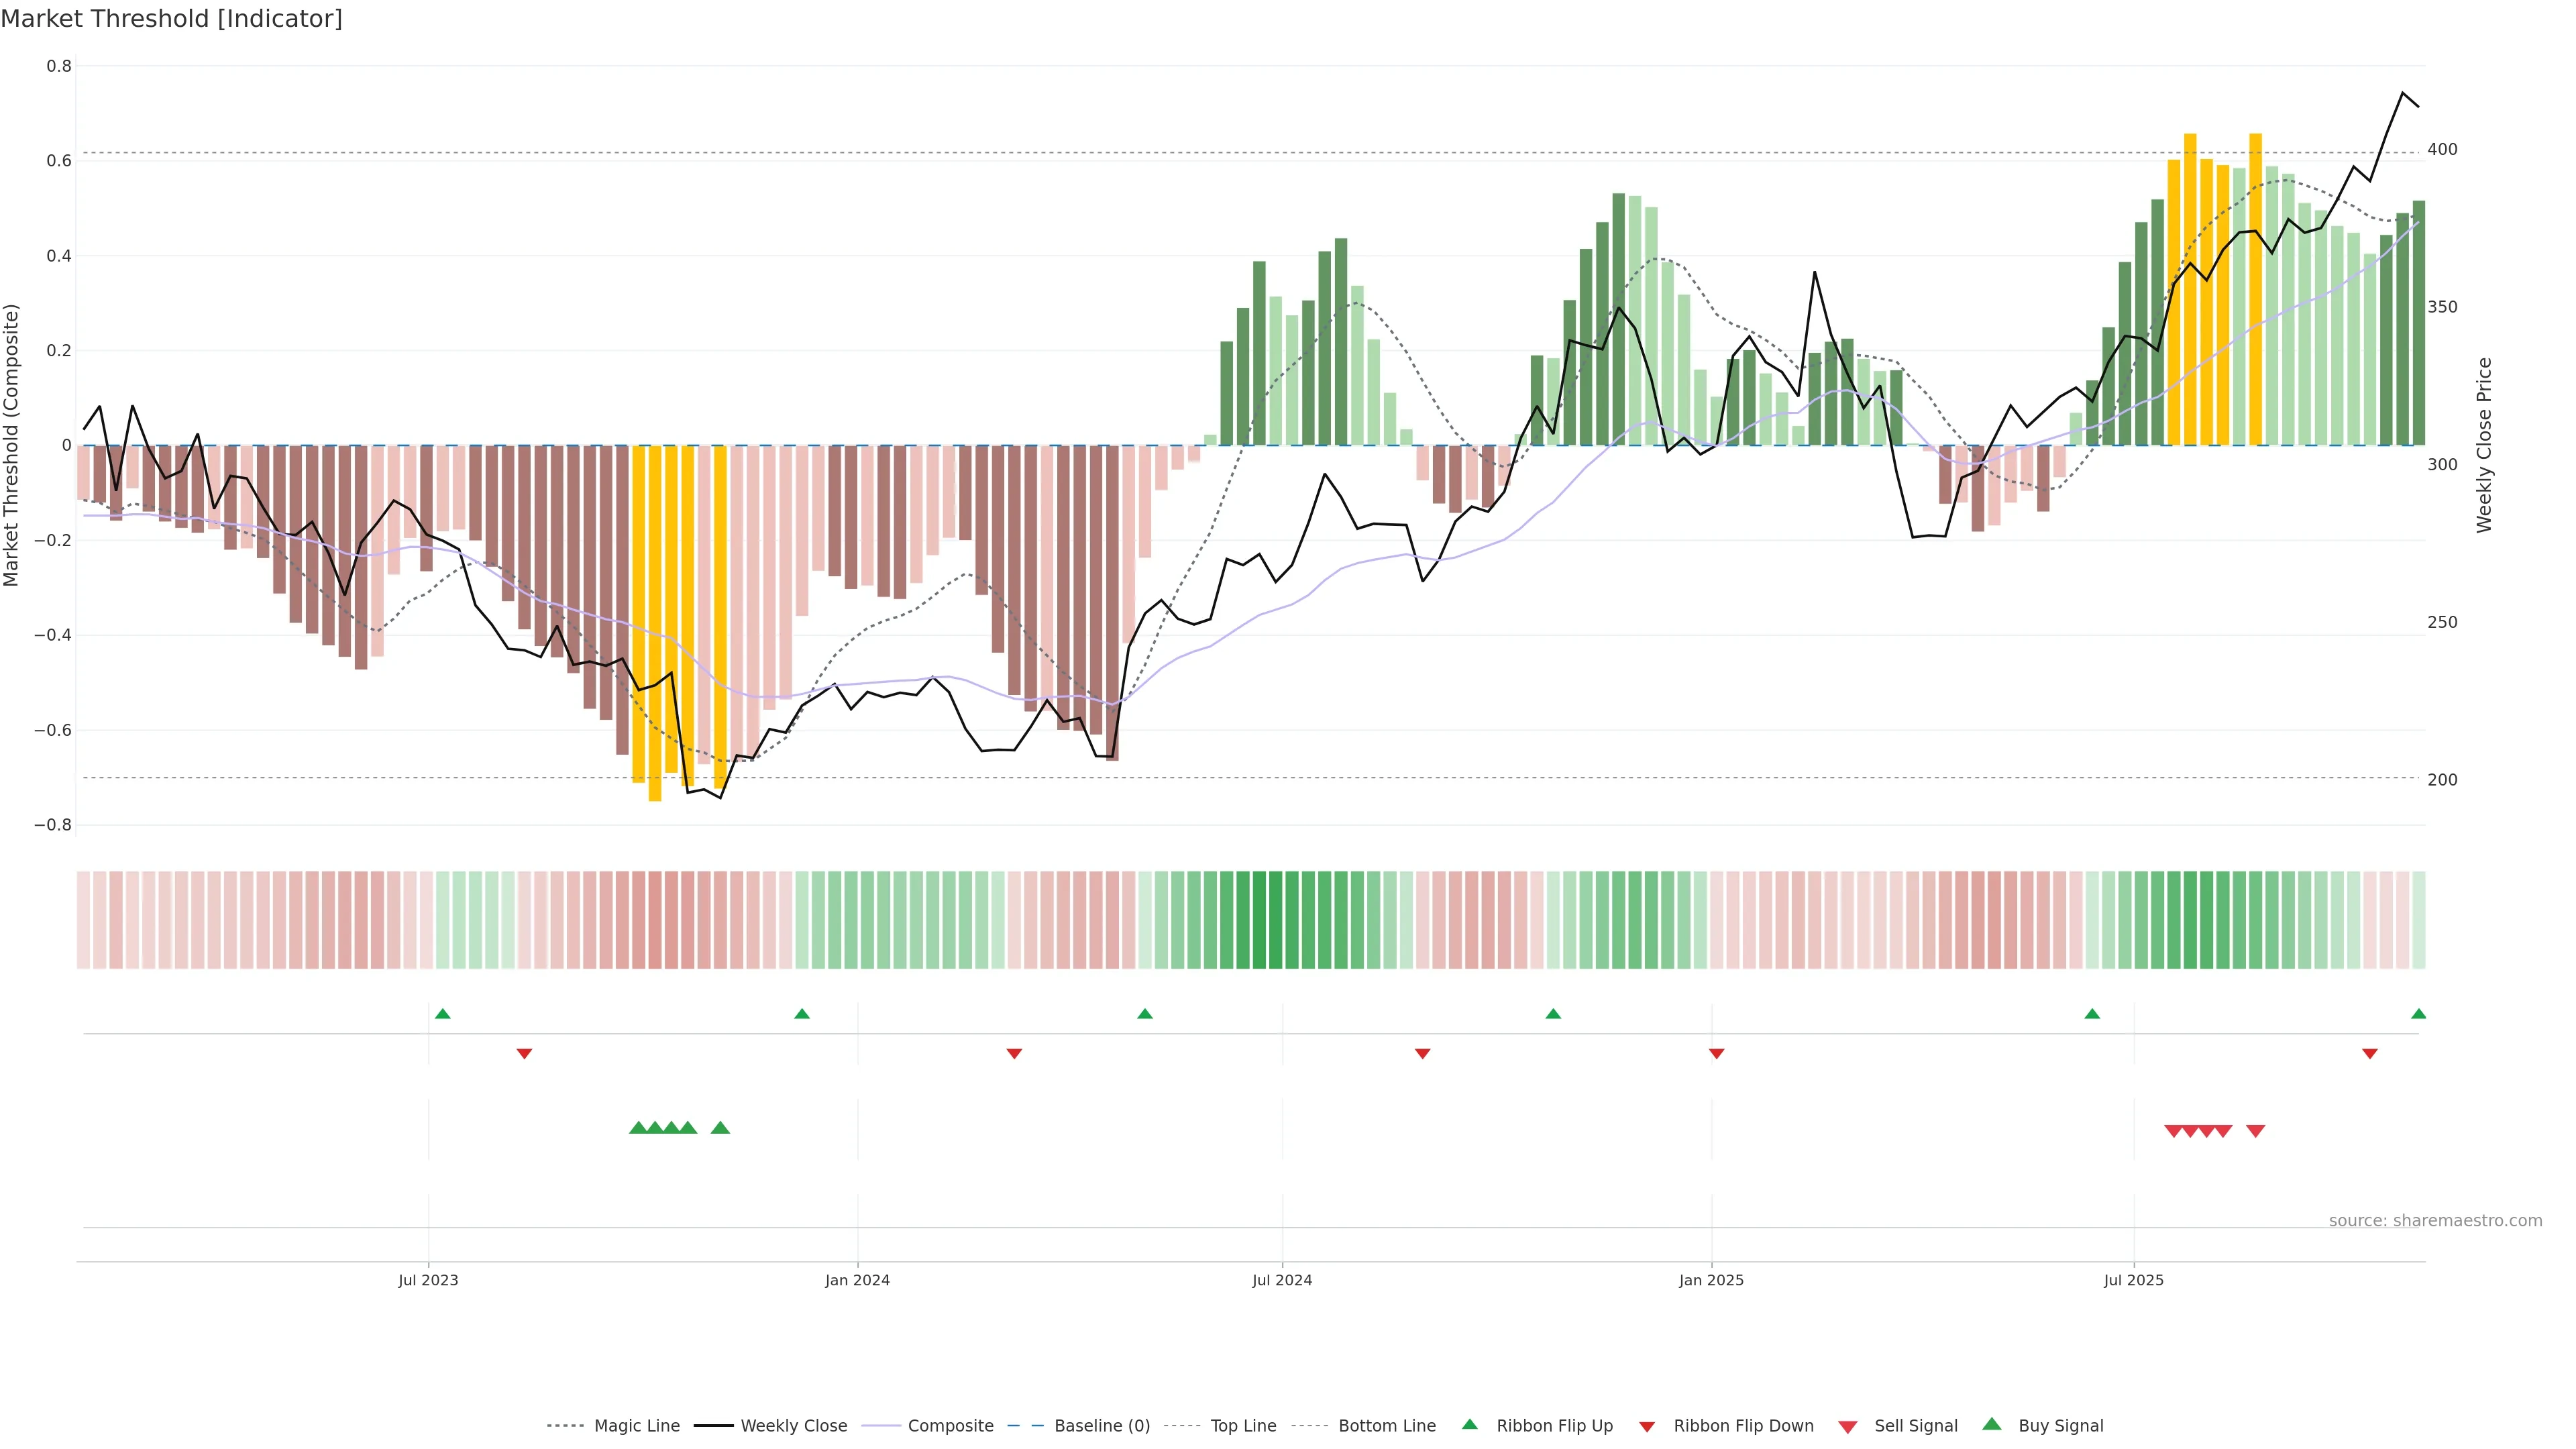The height and width of the screenshot is (1449, 2576).
Task: Click the Ribbon Flip Up legend triangle
Action: [x=1469, y=1424]
